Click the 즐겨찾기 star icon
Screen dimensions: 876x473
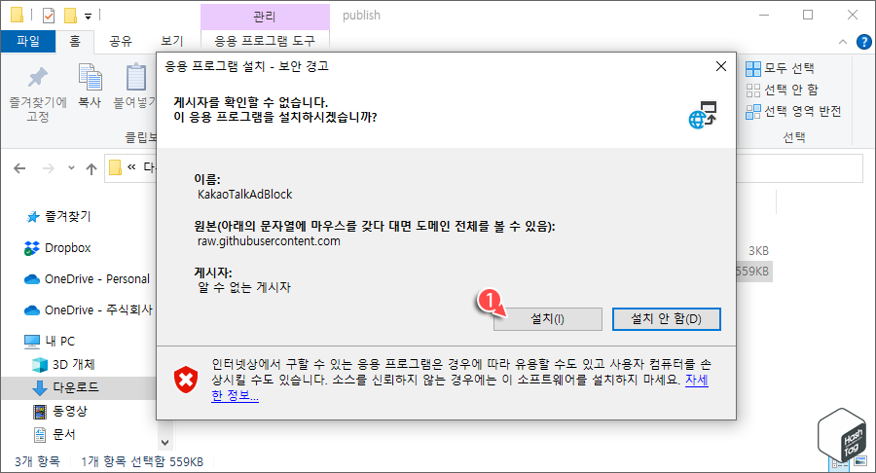coord(33,217)
